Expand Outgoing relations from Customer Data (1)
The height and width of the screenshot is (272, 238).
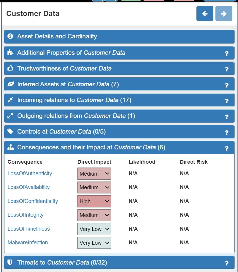pos(119,116)
